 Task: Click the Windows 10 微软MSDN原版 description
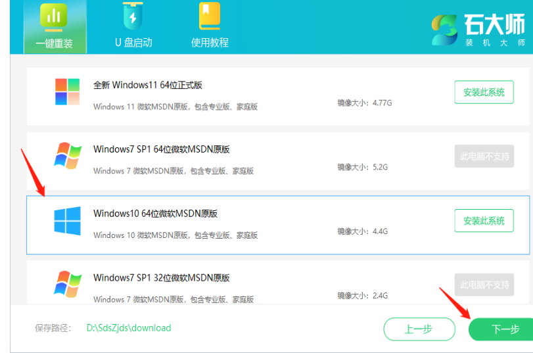click(x=175, y=235)
